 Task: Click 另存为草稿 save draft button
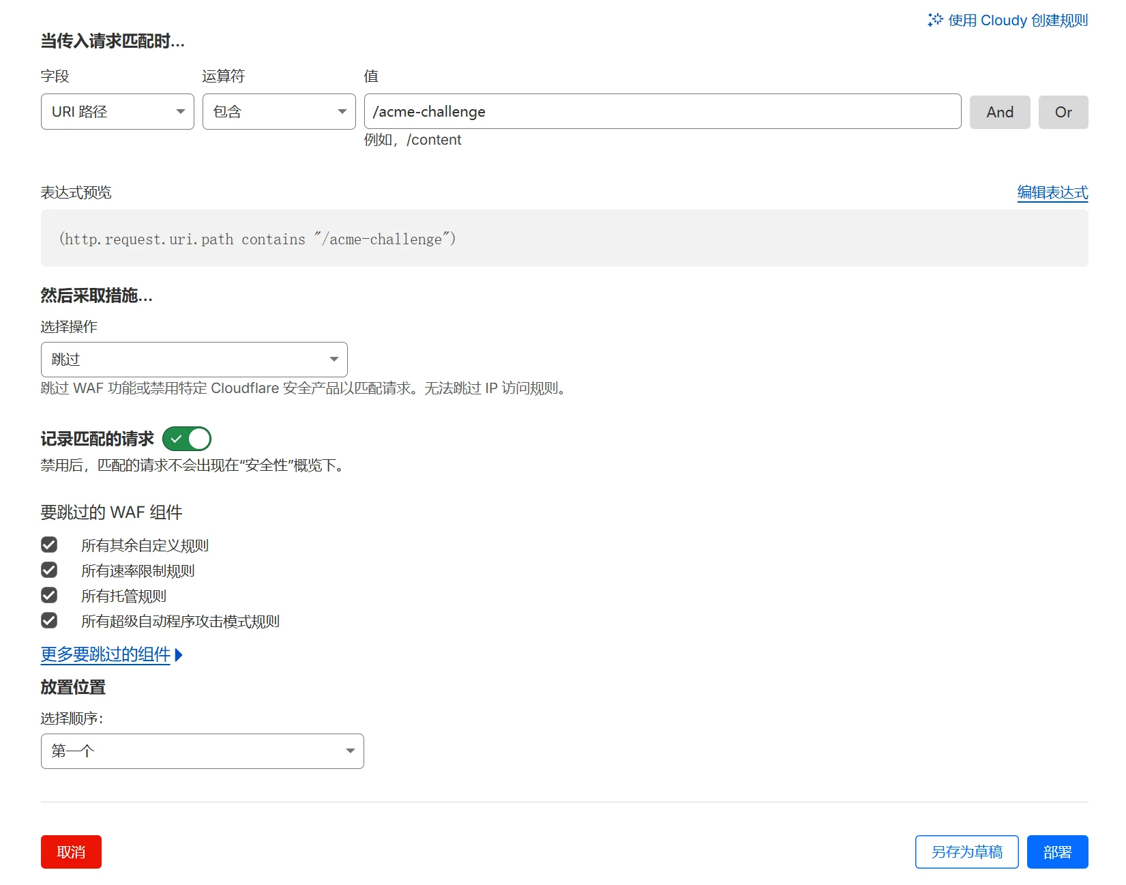[x=966, y=852]
